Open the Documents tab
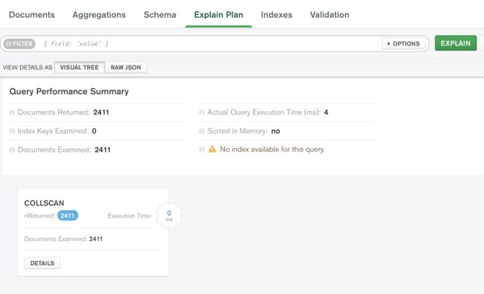The width and height of the screenshot is (484, 294). (x=32, y=15)
